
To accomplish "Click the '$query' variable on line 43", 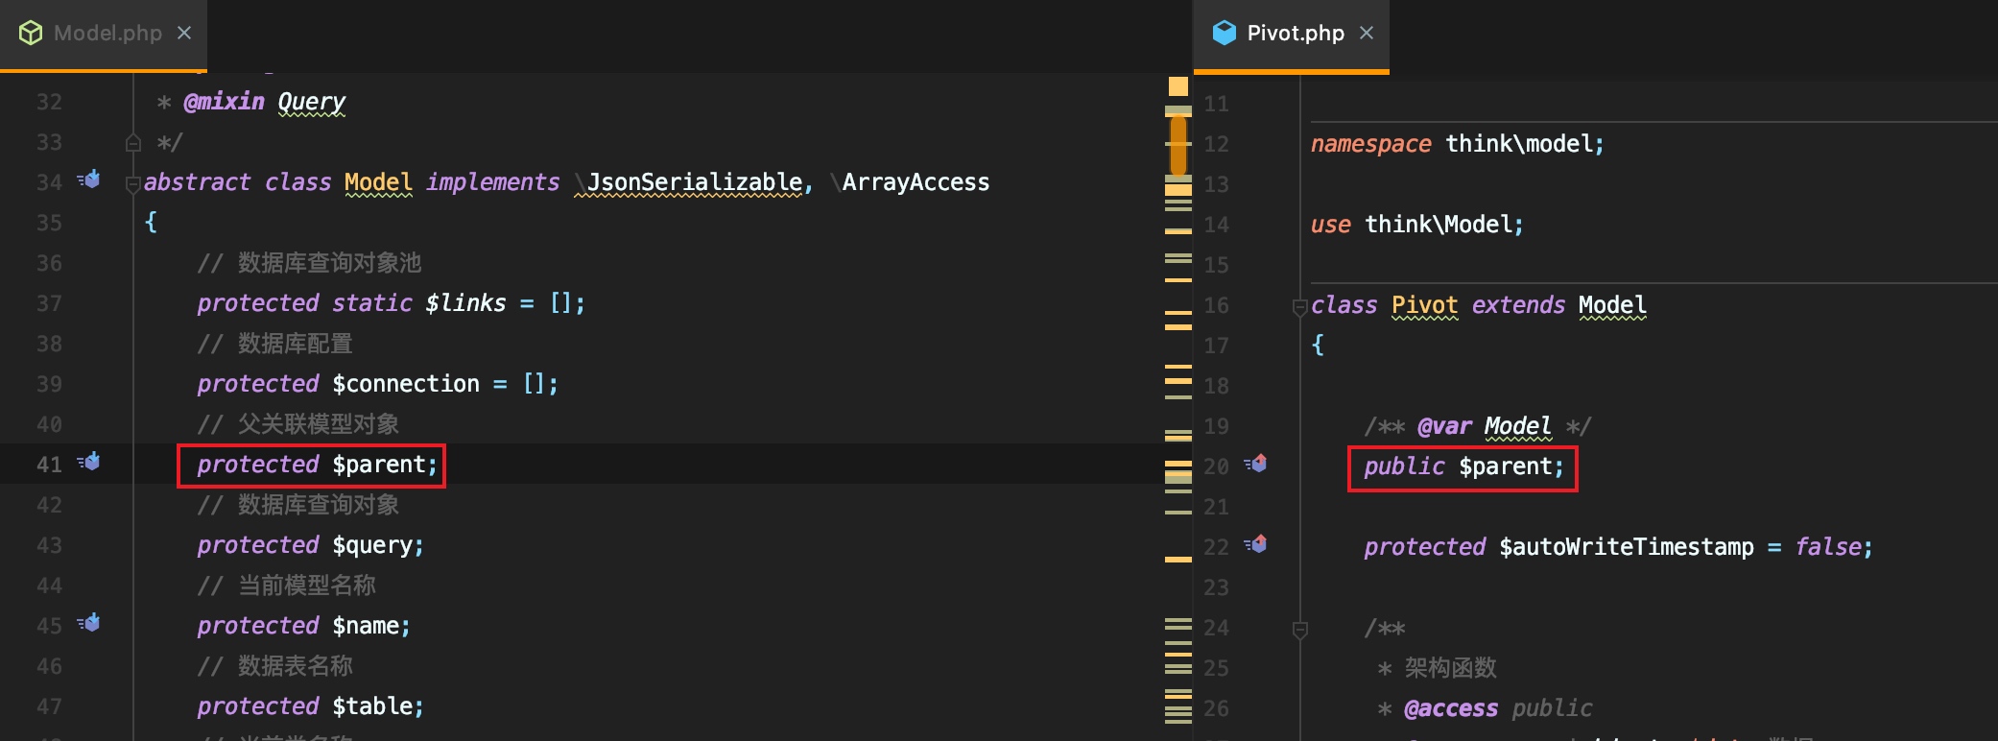I will tap(371, 545).
